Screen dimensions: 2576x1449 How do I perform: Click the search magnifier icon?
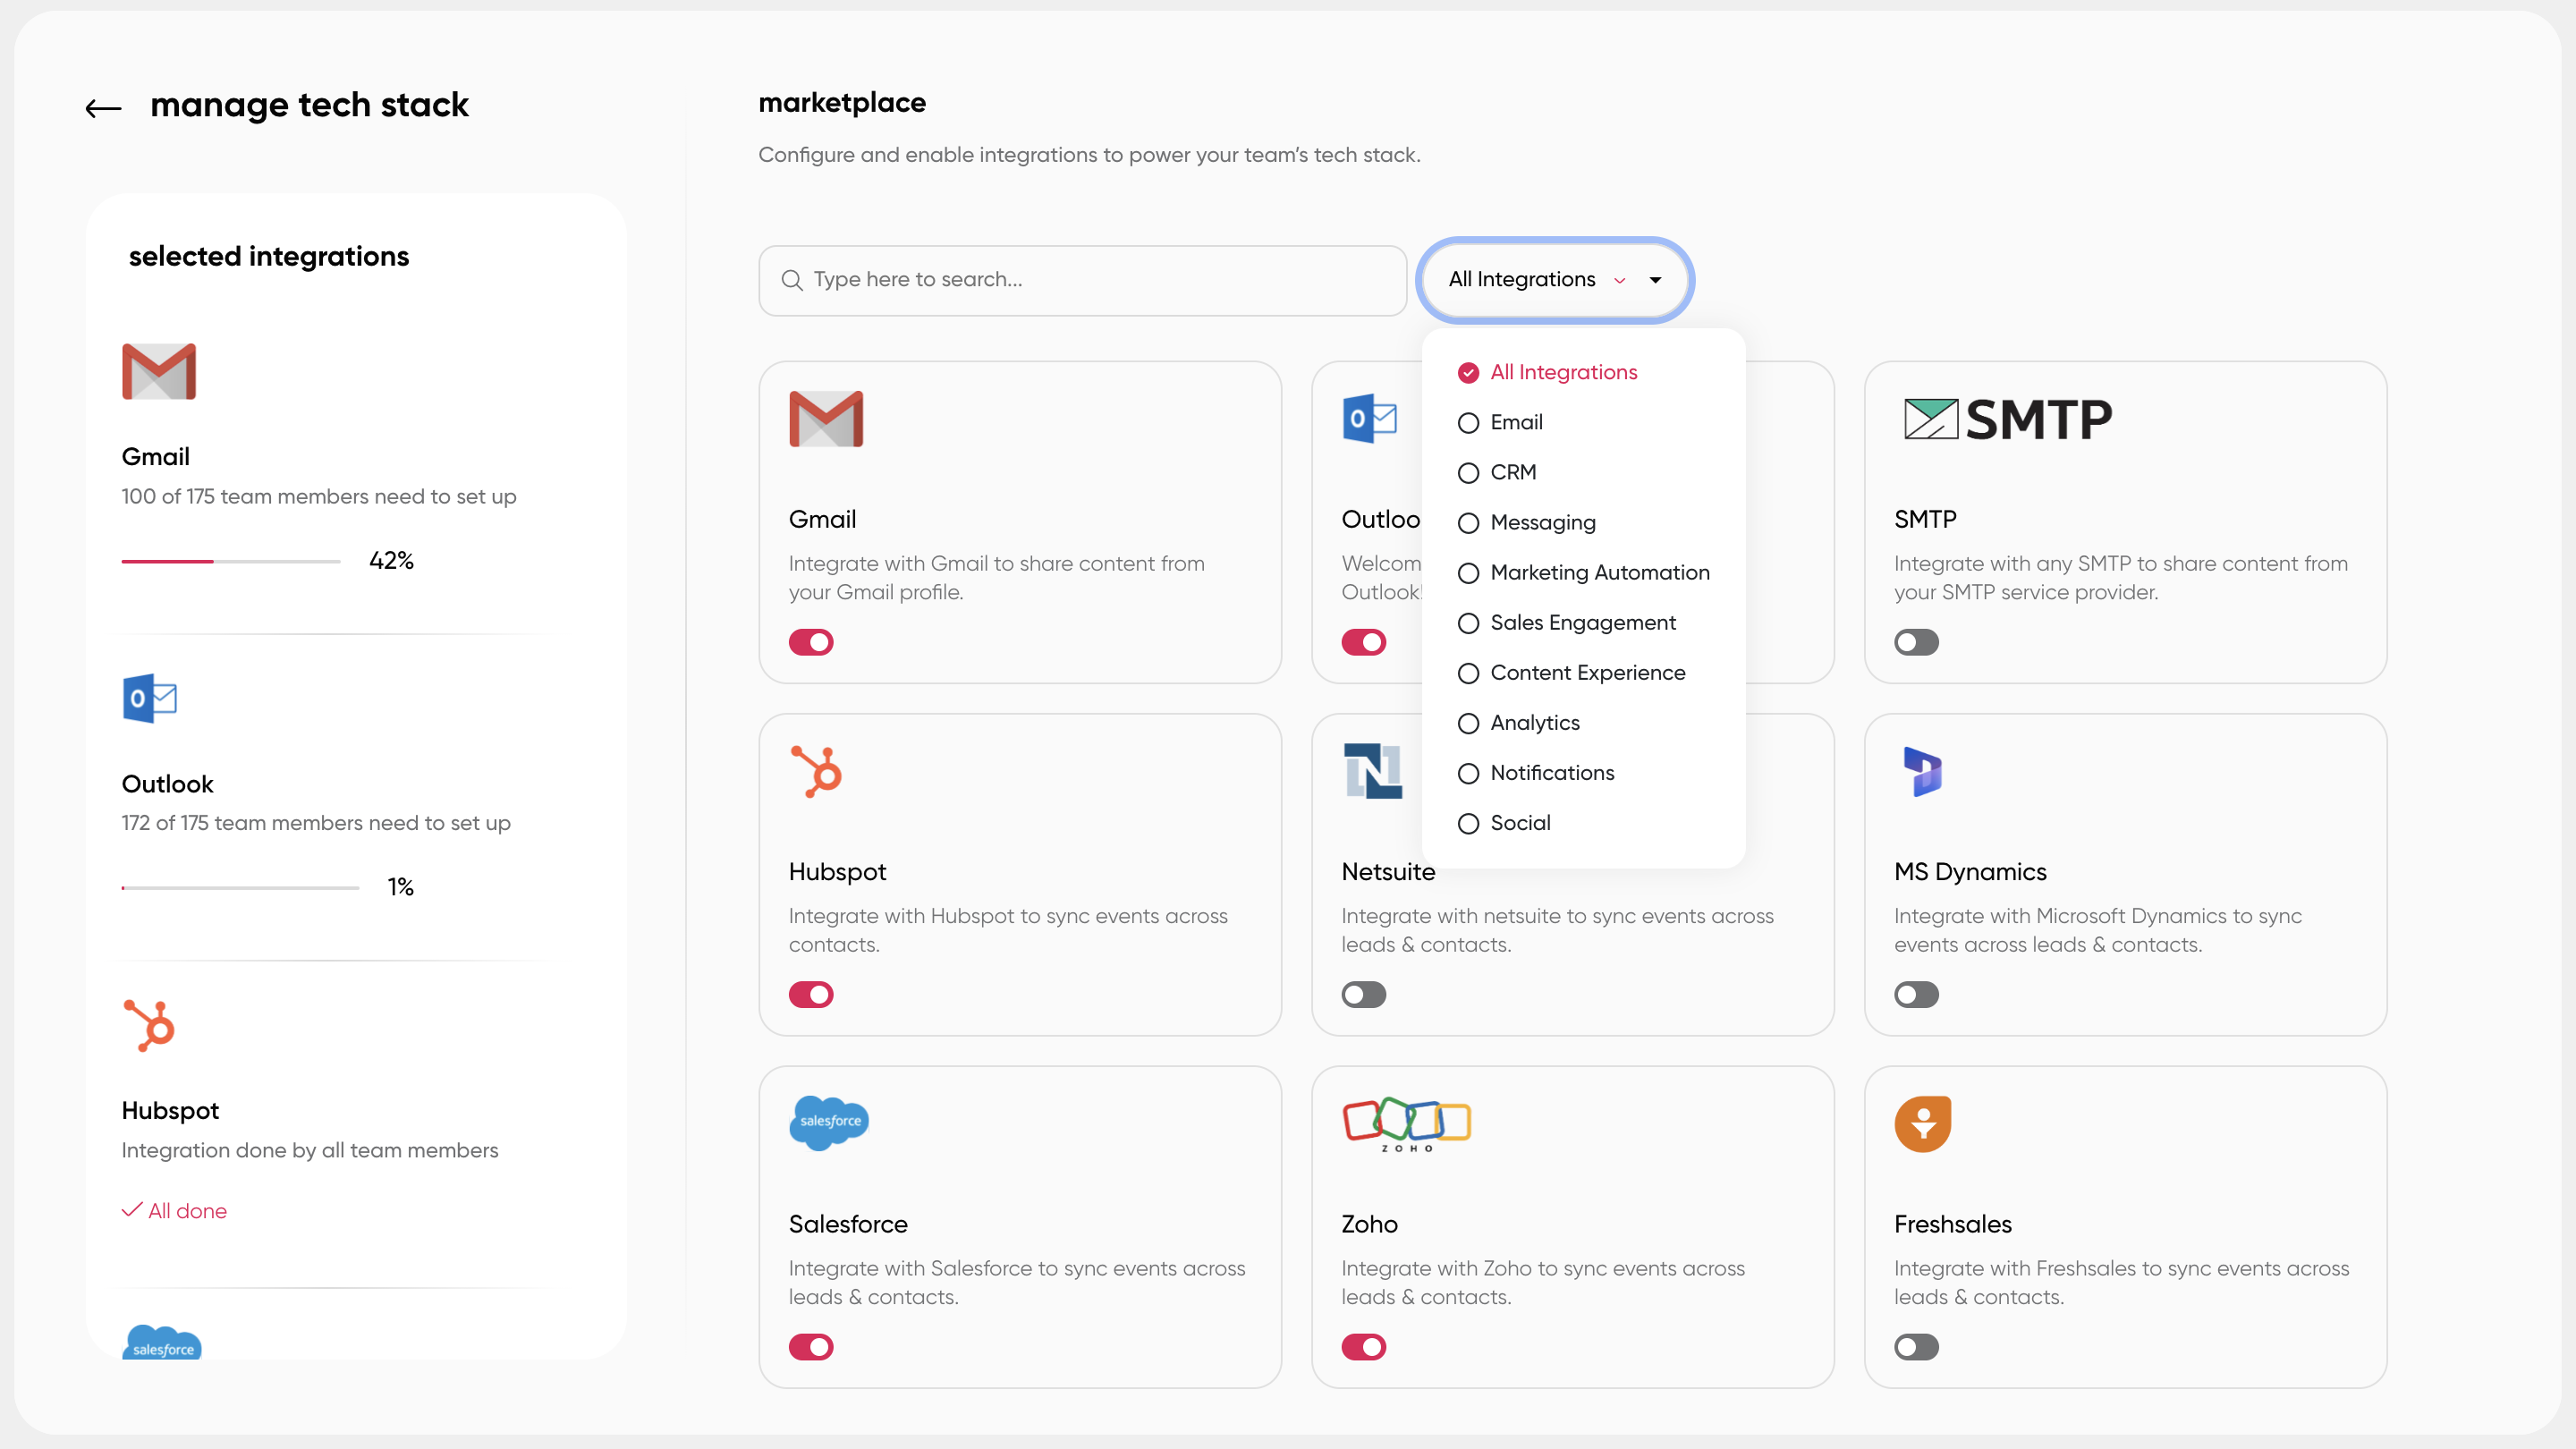[x=792, y=280]
